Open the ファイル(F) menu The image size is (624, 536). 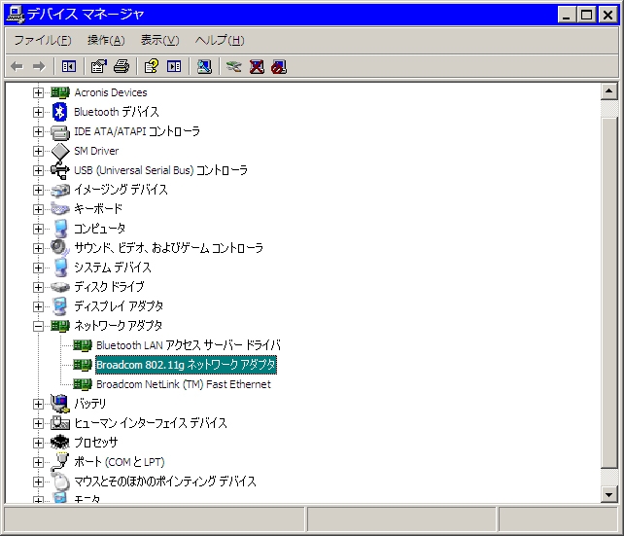[x=43, y=40]
